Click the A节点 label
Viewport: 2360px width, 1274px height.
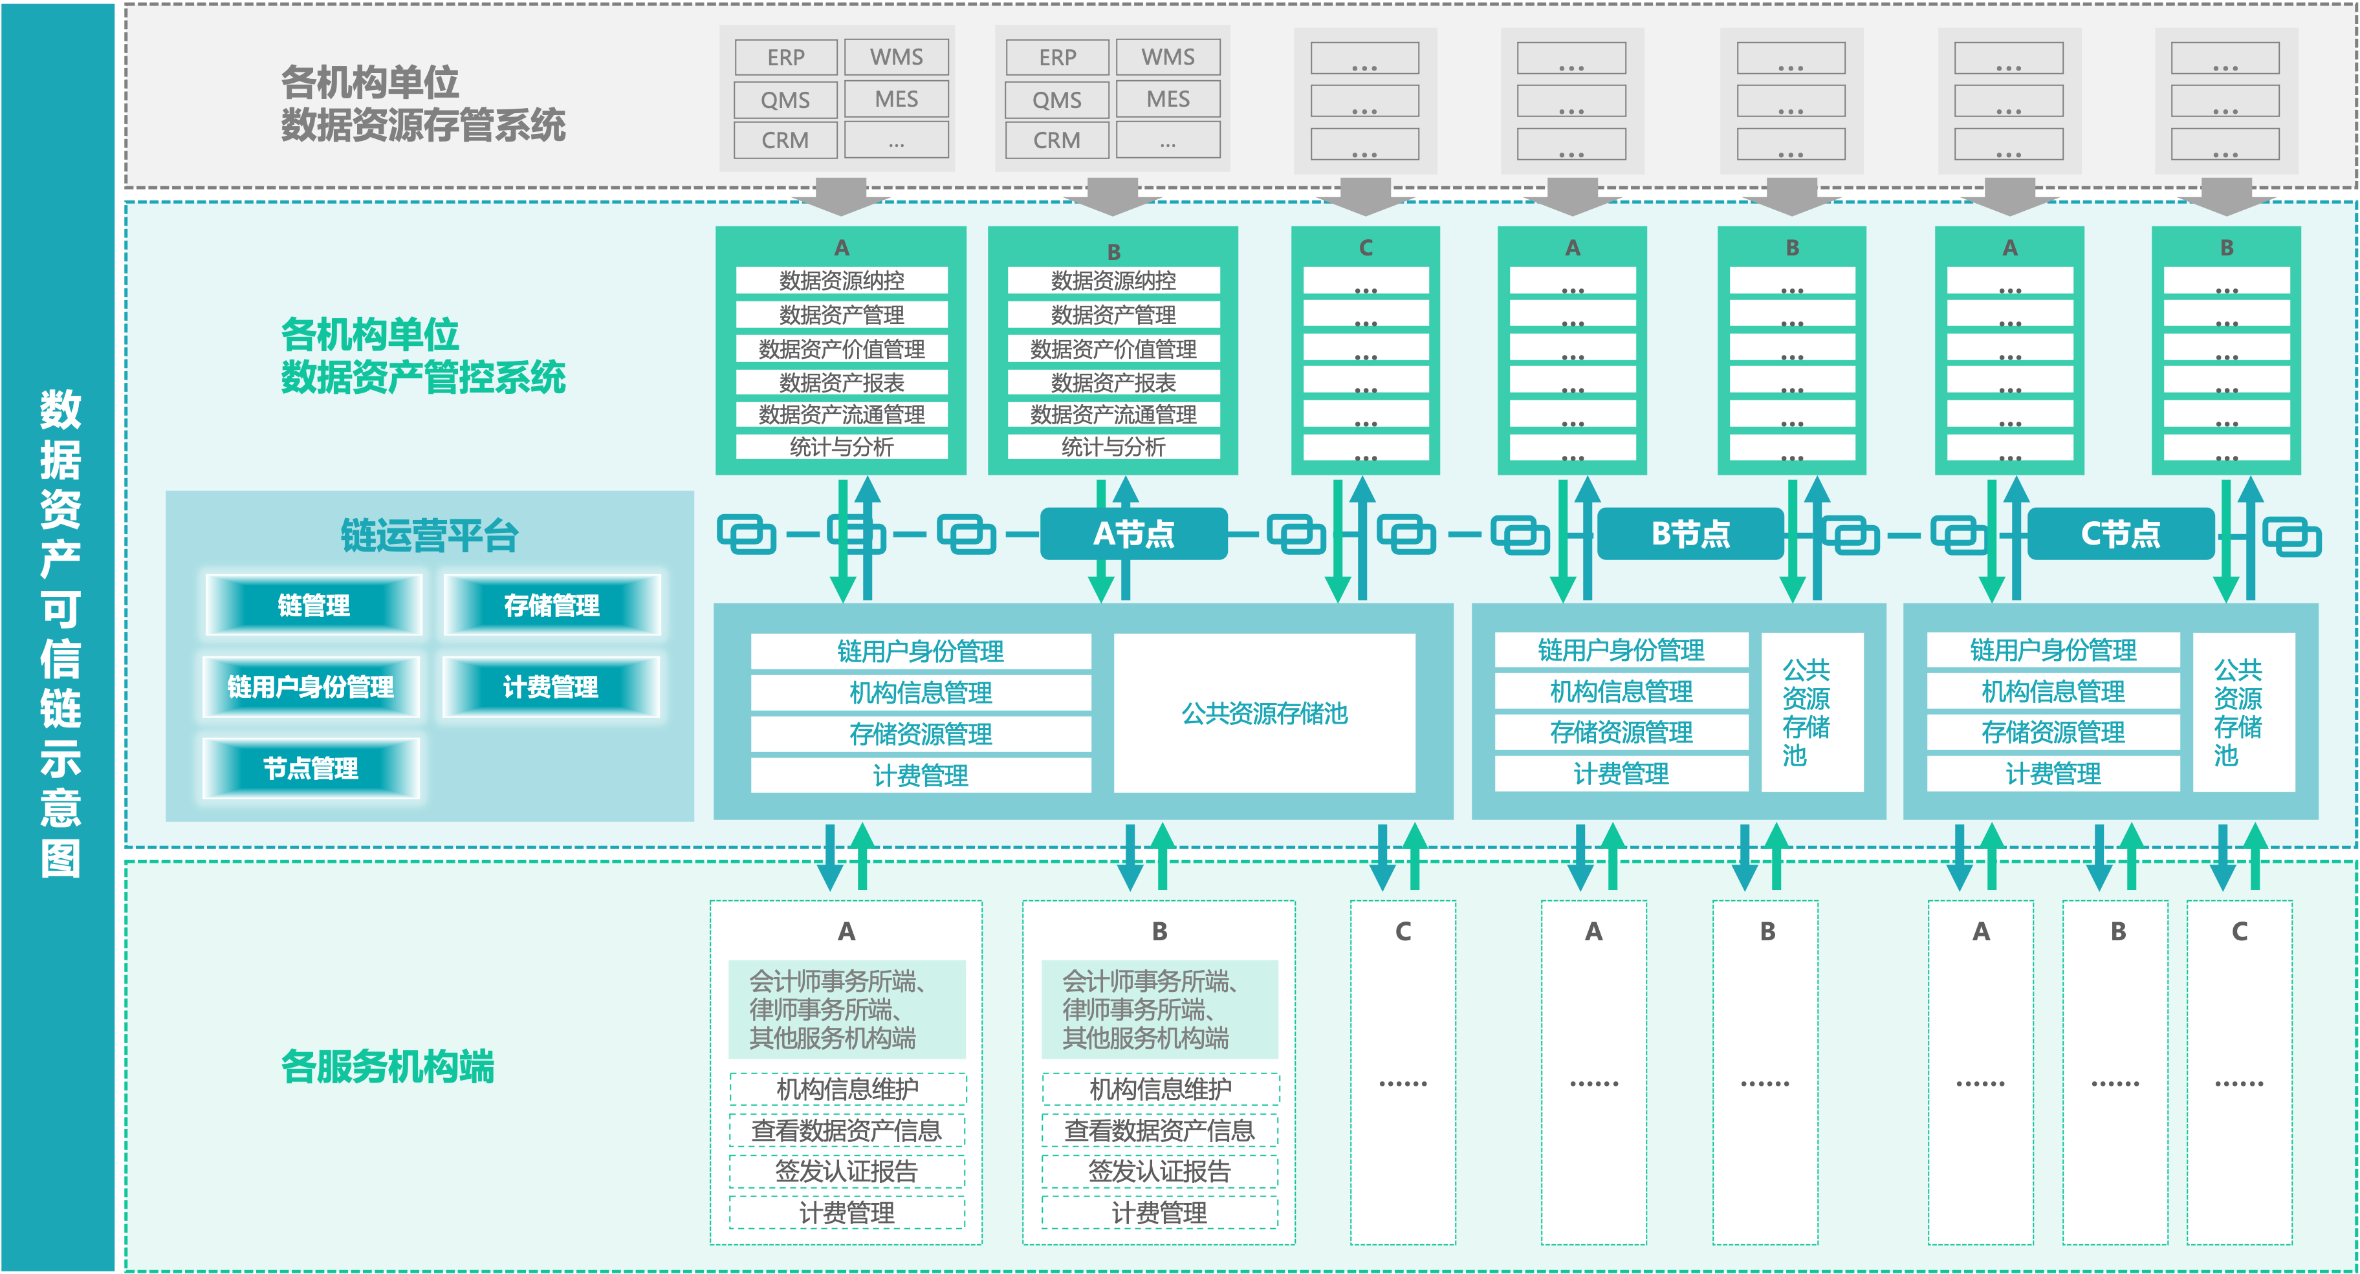[x=1133, y=534]
